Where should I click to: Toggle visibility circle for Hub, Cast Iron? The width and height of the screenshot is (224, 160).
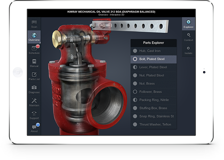click(x=135, y=51)
